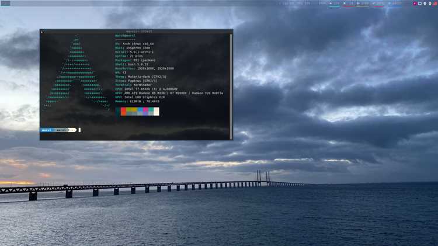Click the "Uptime: 21 mins" line
Viewport: 438px width, 246px height.
[129, 56]
